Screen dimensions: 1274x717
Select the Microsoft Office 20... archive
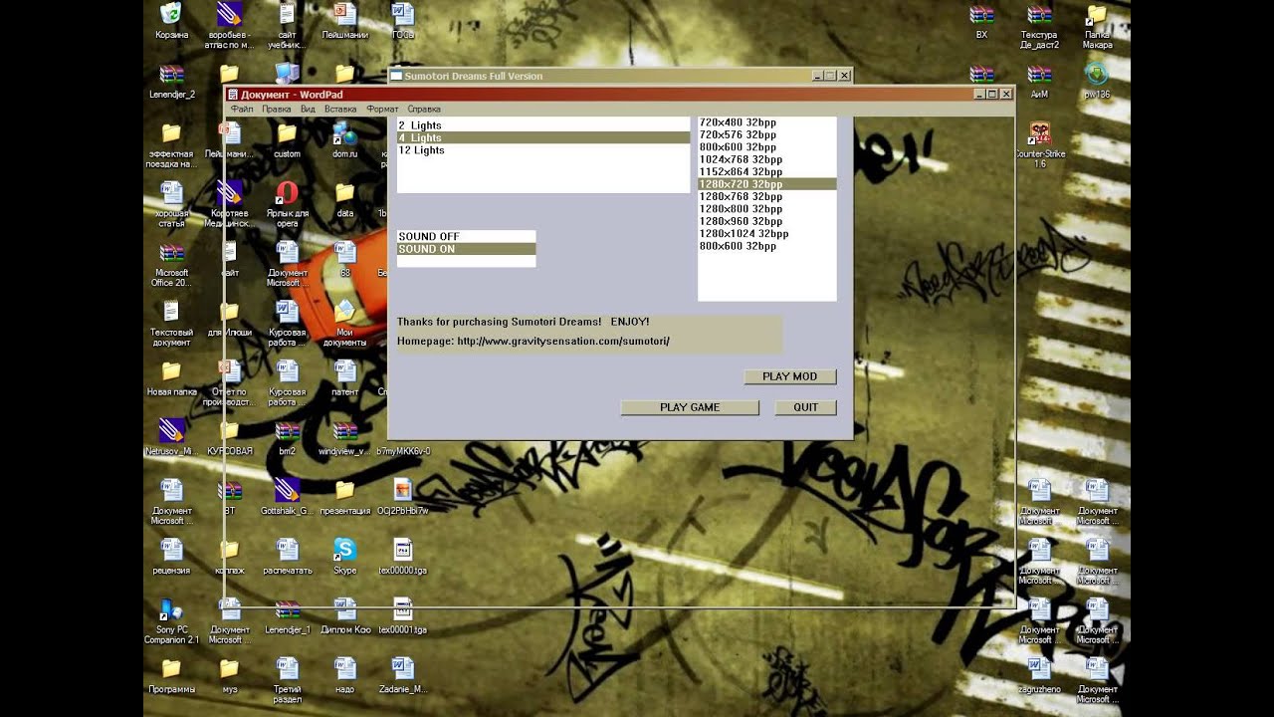171,252
